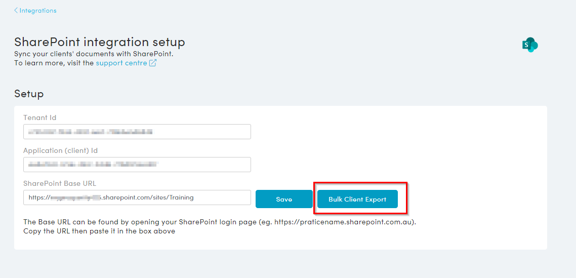Save the SharePoint setup
The image size is (576, 278).
pos(284,199)
